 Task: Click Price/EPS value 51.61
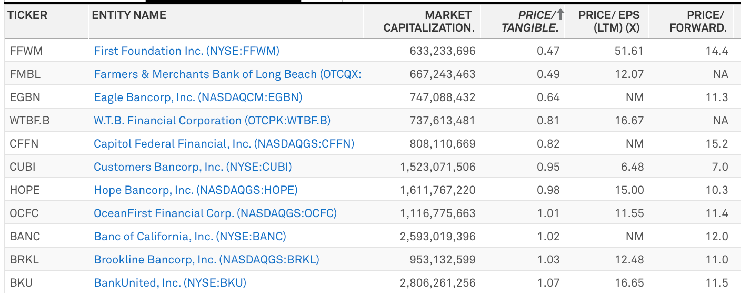pyautogui.click(x=629, y=51)
